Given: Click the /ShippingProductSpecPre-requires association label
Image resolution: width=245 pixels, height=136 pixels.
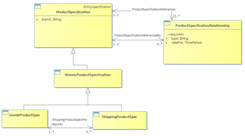Looking at the screenshot, I should 69,122.
